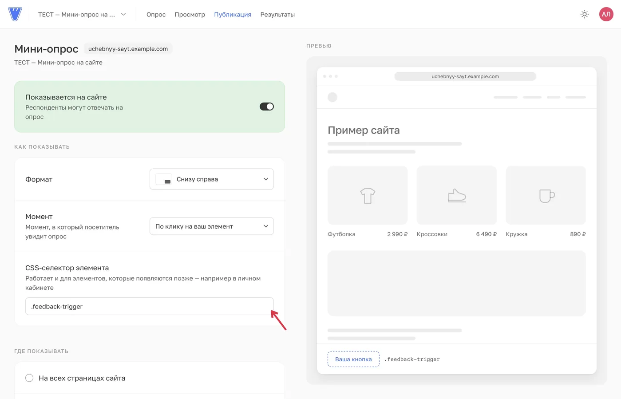Click the '2 990 ₽' price
Viewport: 621px width, 399px height.
coord(397,234)
